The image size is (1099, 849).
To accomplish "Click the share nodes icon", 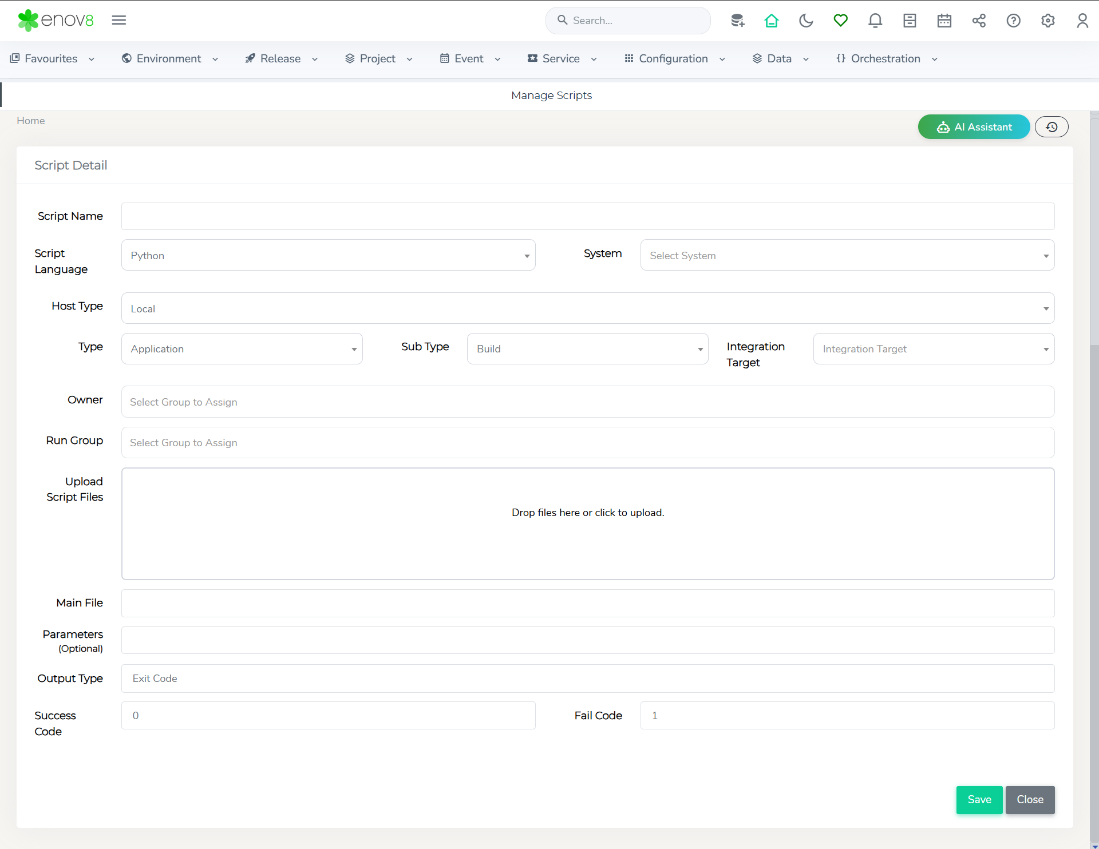I will (x=979, y=21).
